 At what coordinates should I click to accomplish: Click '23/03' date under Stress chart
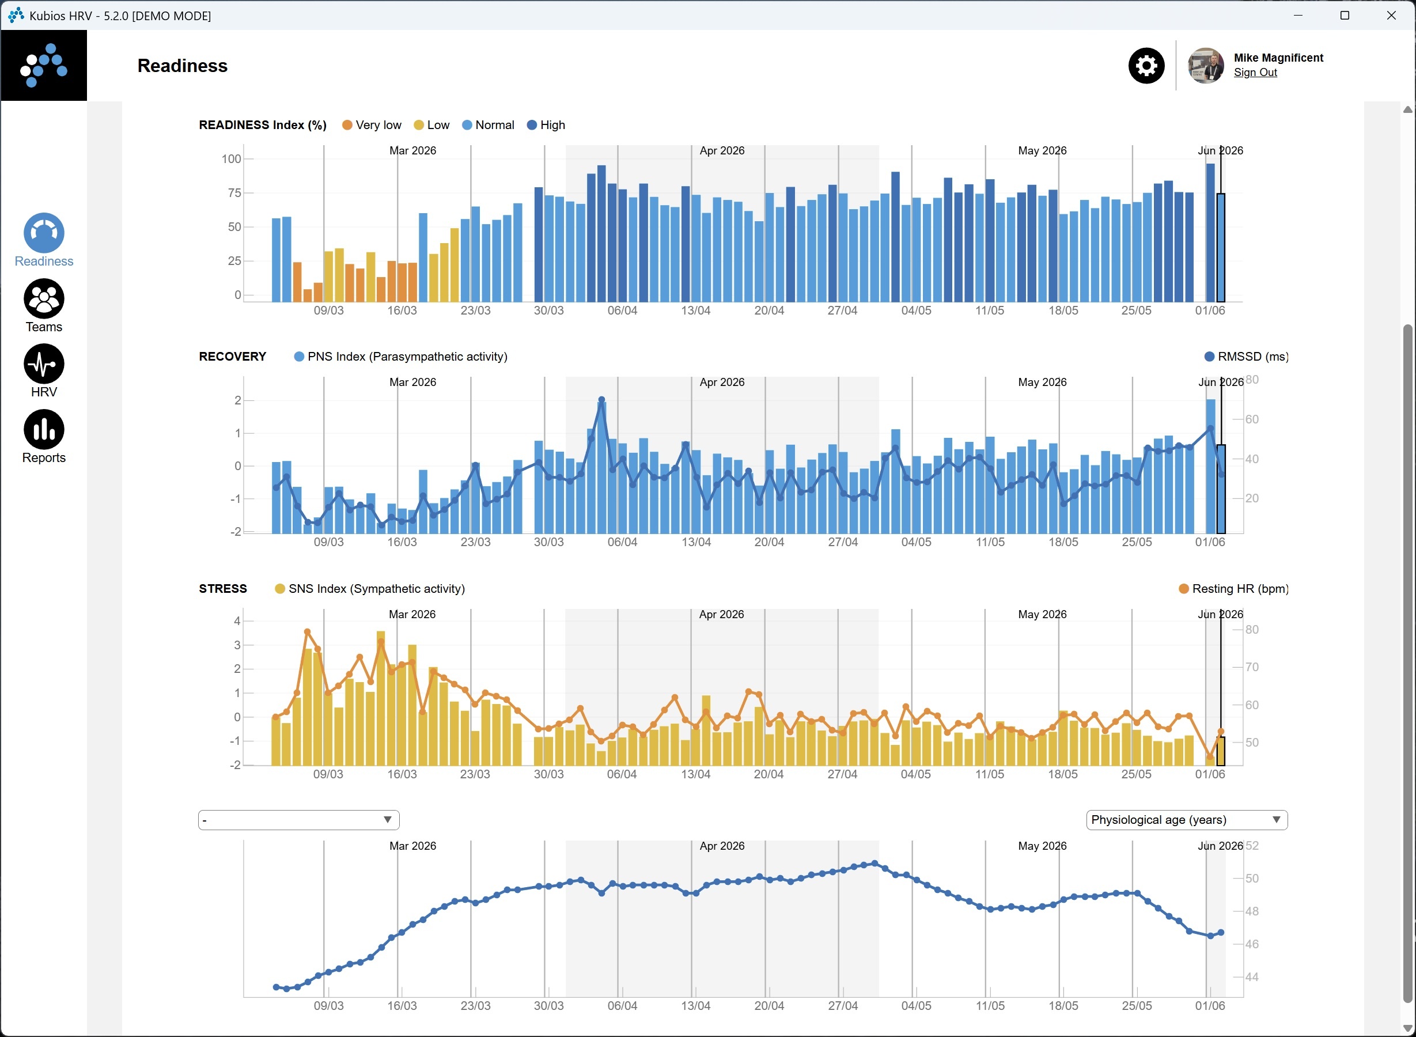point(475,775)
